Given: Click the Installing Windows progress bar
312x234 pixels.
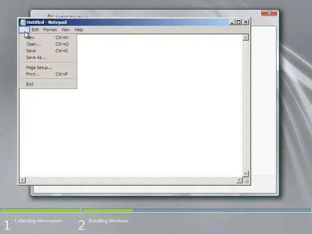Looking at the screenshot, I should tap(197, 210).
